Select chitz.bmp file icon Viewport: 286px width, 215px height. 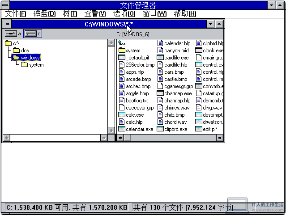pyautogui.click(x=160, y=115)
